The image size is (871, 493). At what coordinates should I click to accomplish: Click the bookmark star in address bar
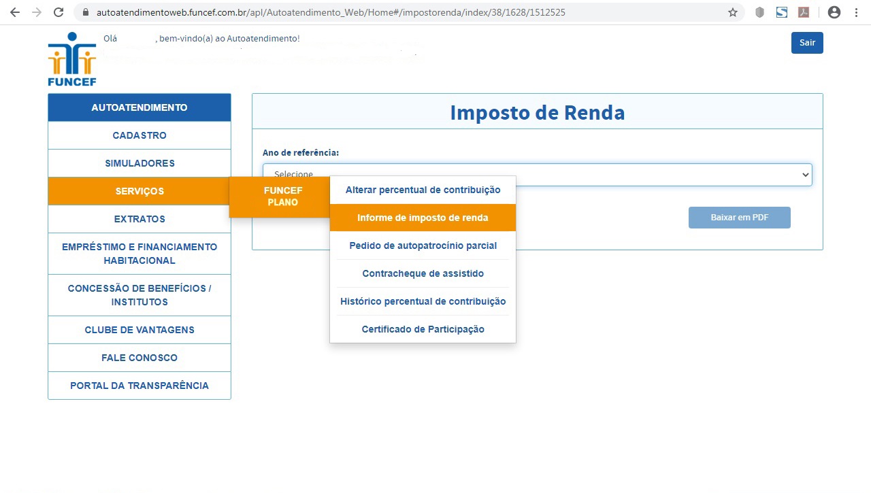tap(733, 12)
